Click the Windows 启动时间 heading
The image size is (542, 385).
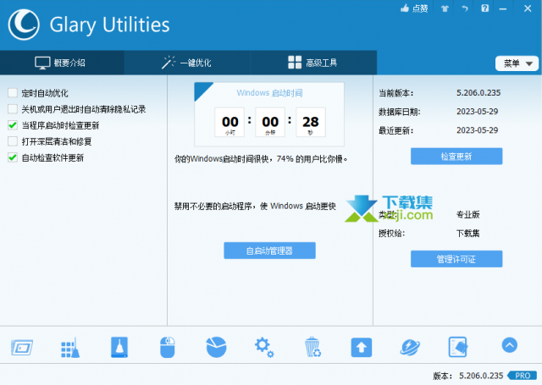(269, 93)
